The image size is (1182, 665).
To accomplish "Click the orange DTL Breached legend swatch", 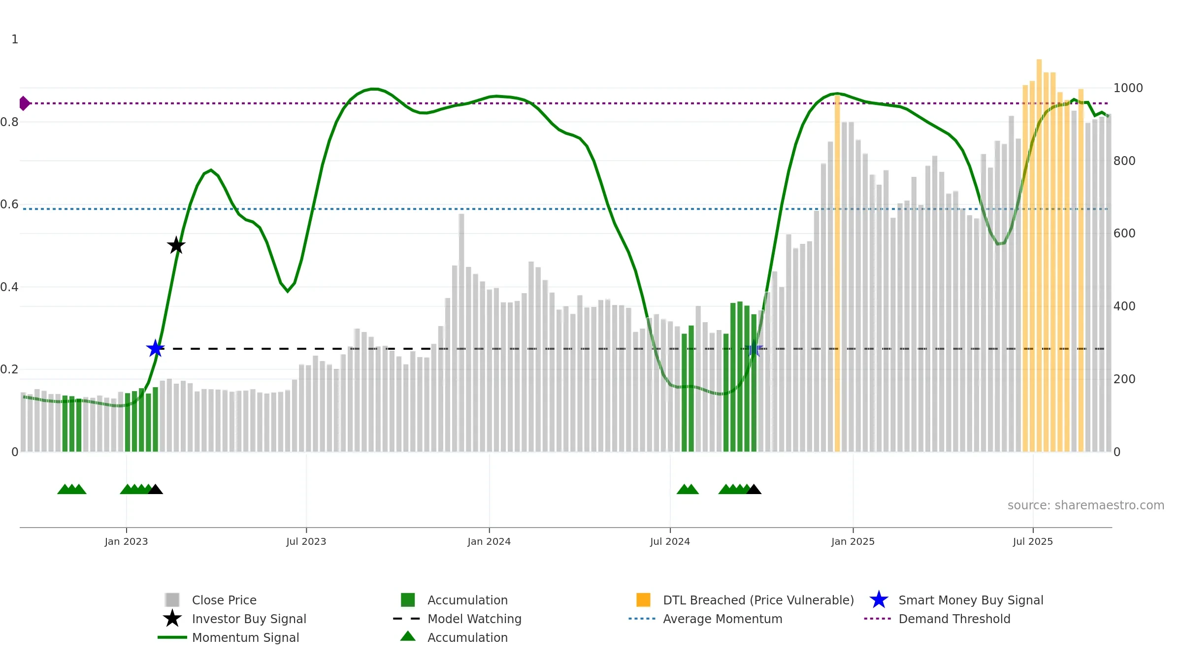I will coord(643,600).
